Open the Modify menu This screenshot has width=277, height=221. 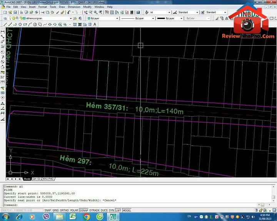click(x=87, y=7)
